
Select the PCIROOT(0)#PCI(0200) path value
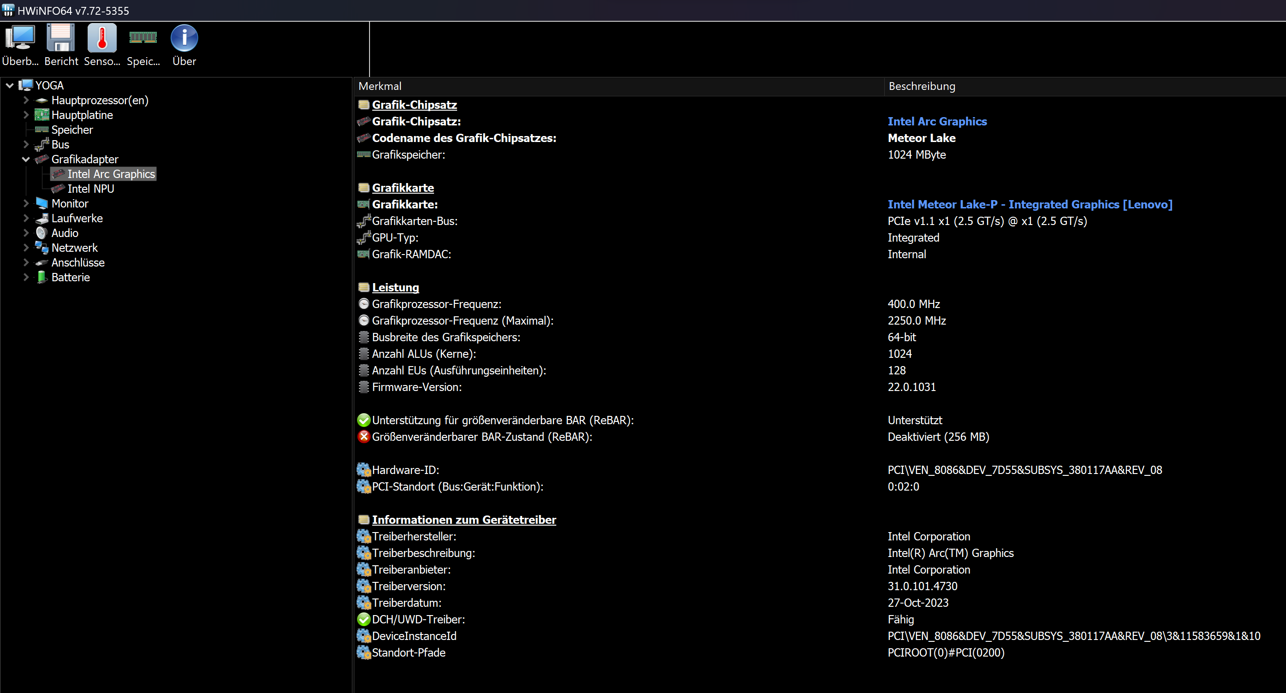click(x=946, y=652)
